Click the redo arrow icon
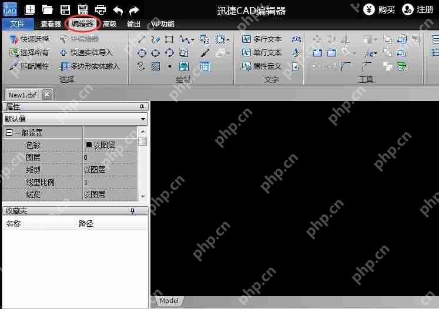This screenshot has width=439, height=309. [x=135, y=11]
